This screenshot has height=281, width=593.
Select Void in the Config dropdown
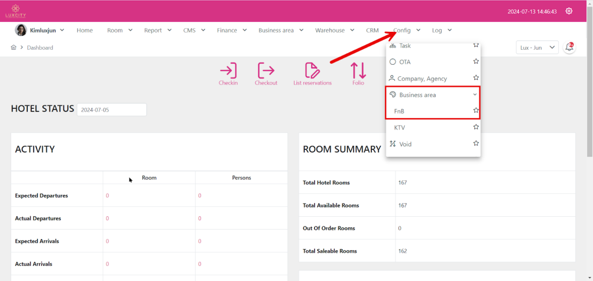tap(405, 144)
